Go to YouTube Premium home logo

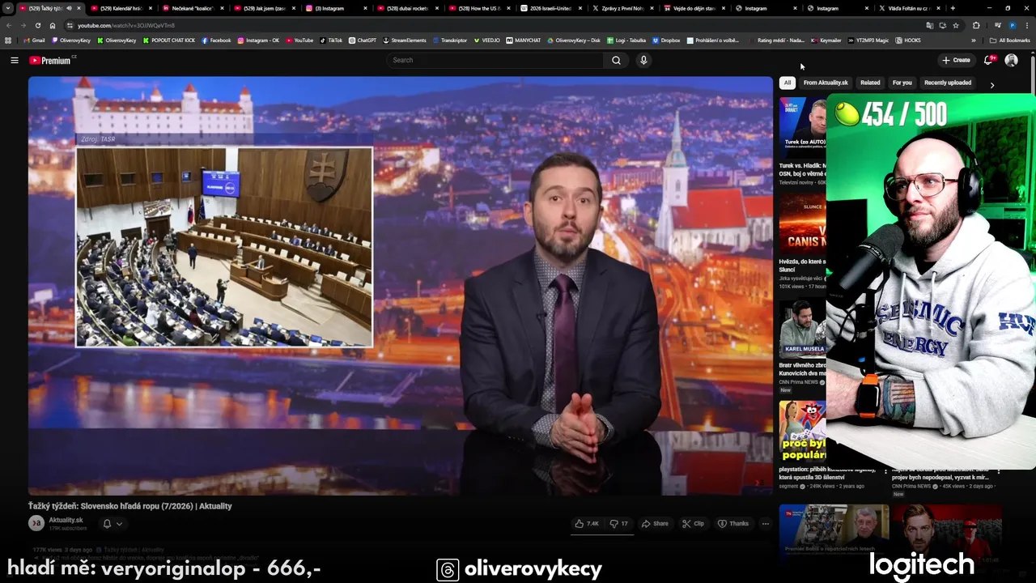coord(52,60)
